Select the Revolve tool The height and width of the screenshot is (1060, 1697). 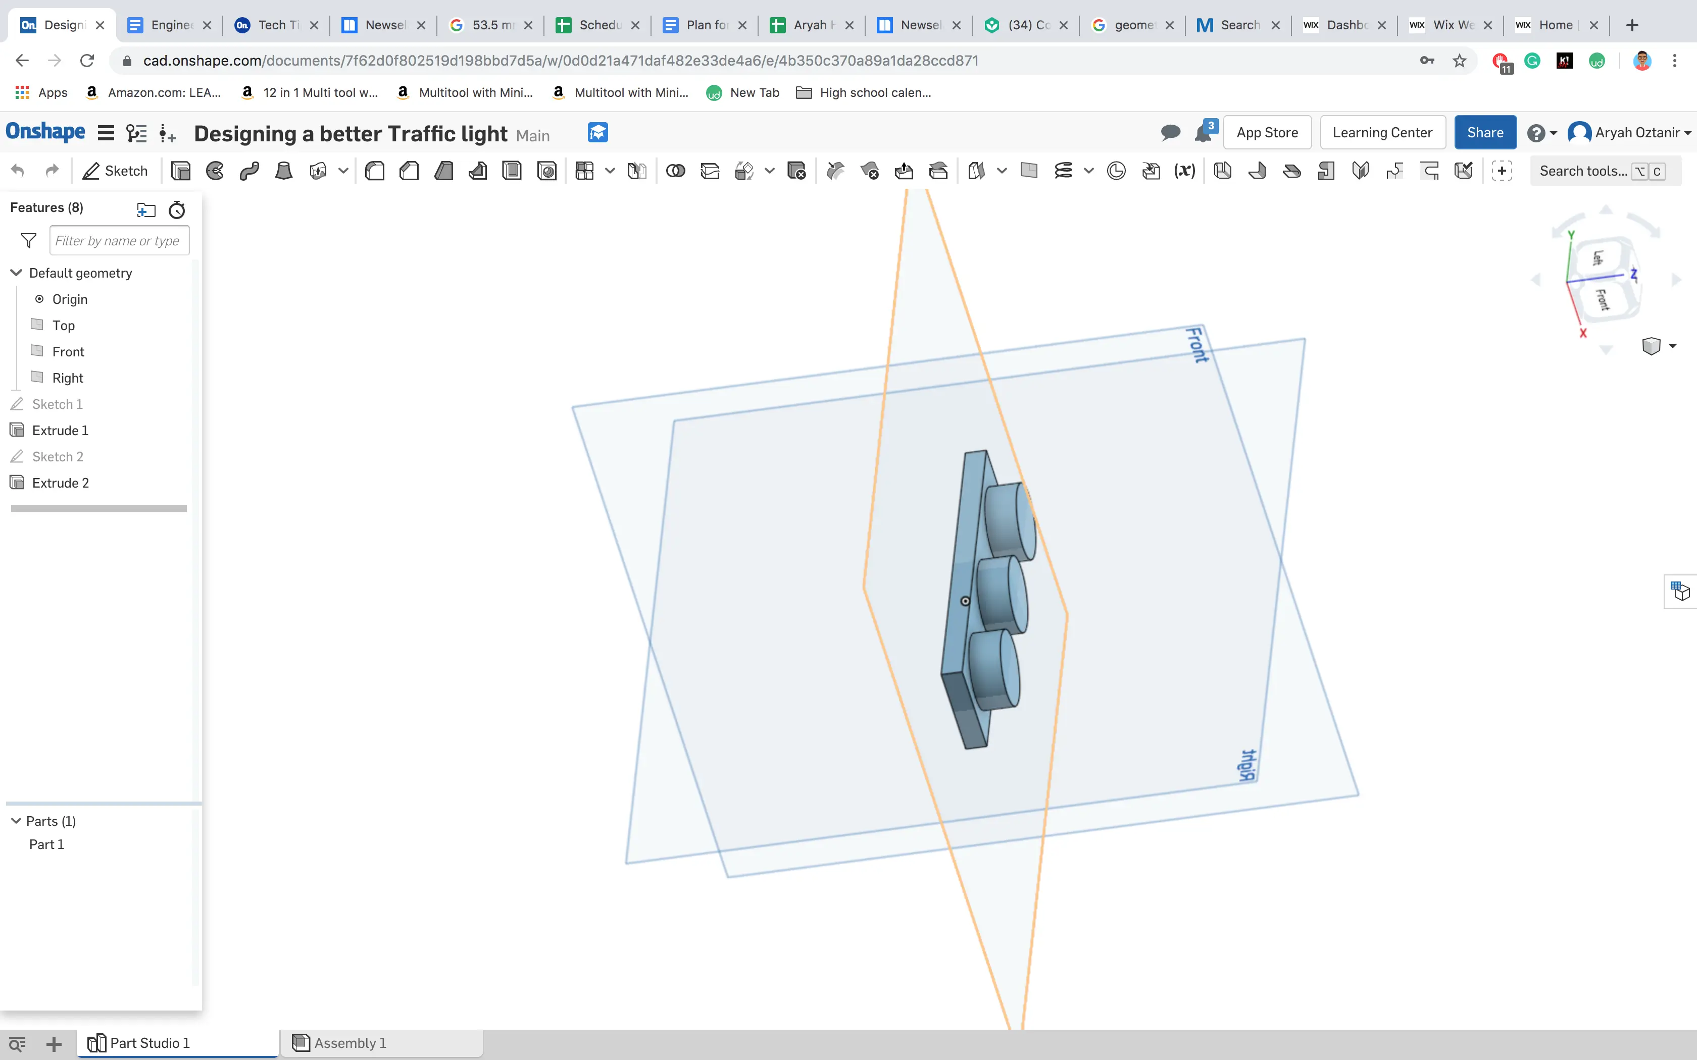tap(215, 171)
